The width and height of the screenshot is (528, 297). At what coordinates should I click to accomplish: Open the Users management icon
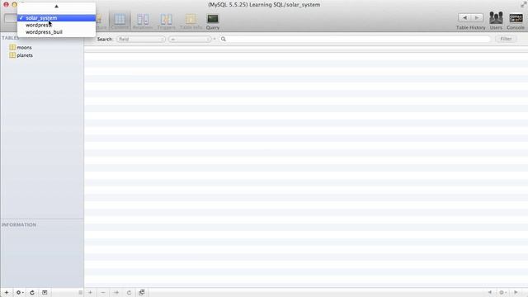[x=496, y=21]
